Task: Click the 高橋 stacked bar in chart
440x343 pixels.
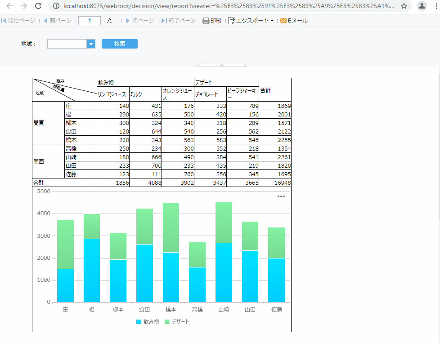Action: (197, 272)
